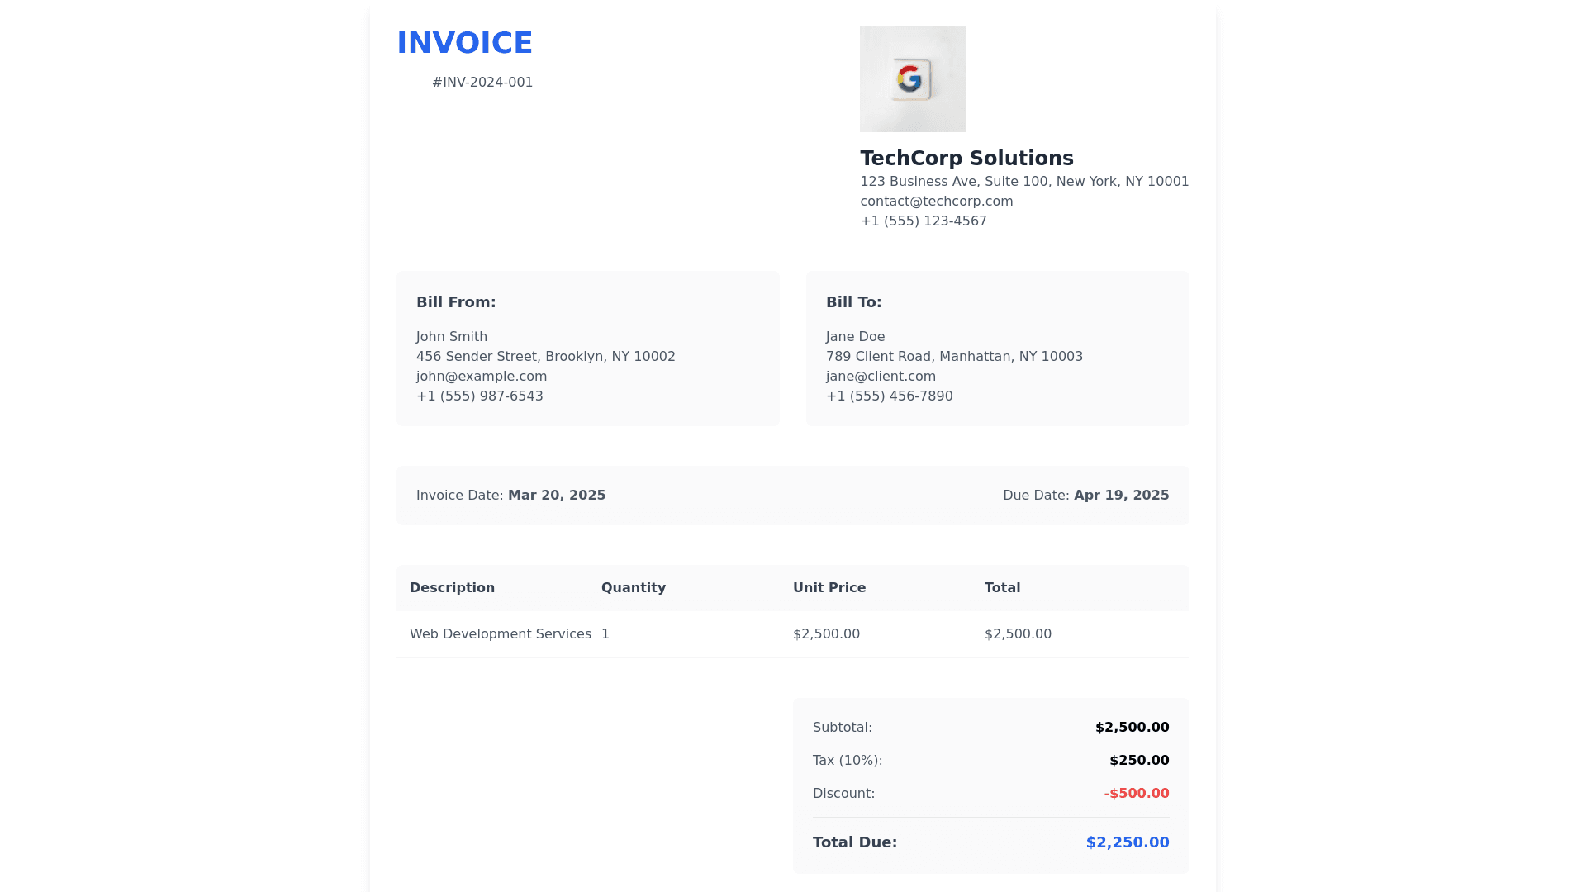Click the Web Development Services row description
1586x892 pixels.
click(x=500, y=634)
